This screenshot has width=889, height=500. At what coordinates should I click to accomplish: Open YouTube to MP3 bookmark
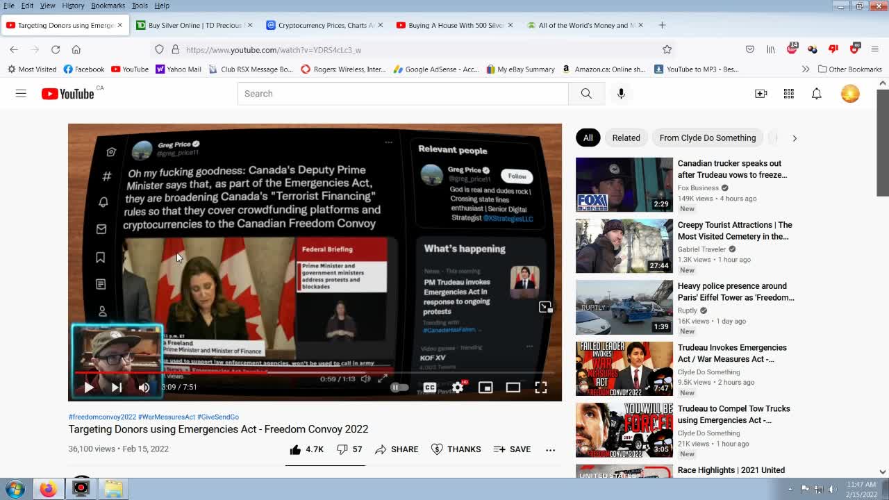(x=697, y=69)
